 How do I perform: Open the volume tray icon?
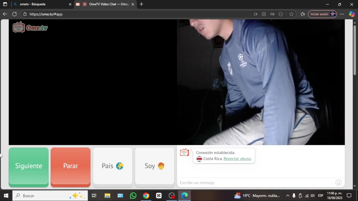click(313, 196)
